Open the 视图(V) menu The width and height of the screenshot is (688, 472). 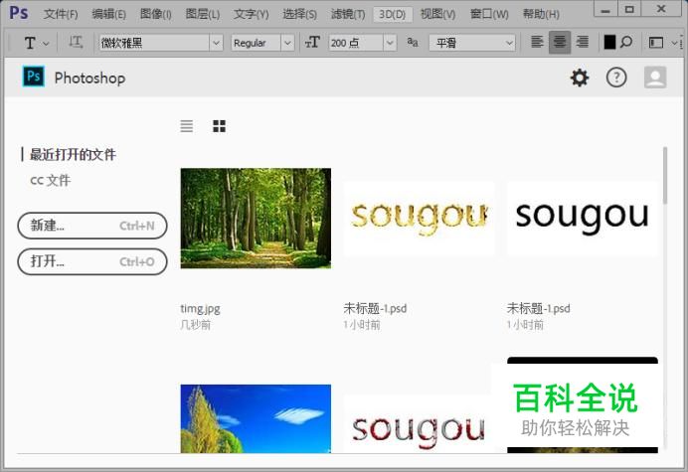(x=437, y=14)
